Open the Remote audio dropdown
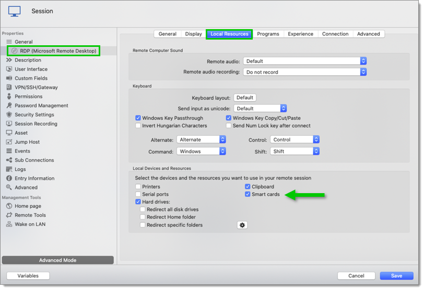This screenshot has height=290, width=424. [305, 61]
